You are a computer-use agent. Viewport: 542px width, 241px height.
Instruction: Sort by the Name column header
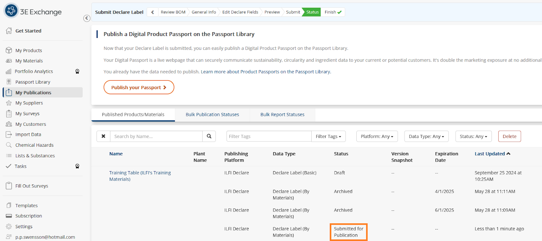point(116,154)
